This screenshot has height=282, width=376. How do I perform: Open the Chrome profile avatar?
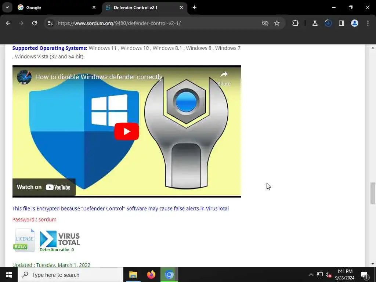[x=355, y=23]
